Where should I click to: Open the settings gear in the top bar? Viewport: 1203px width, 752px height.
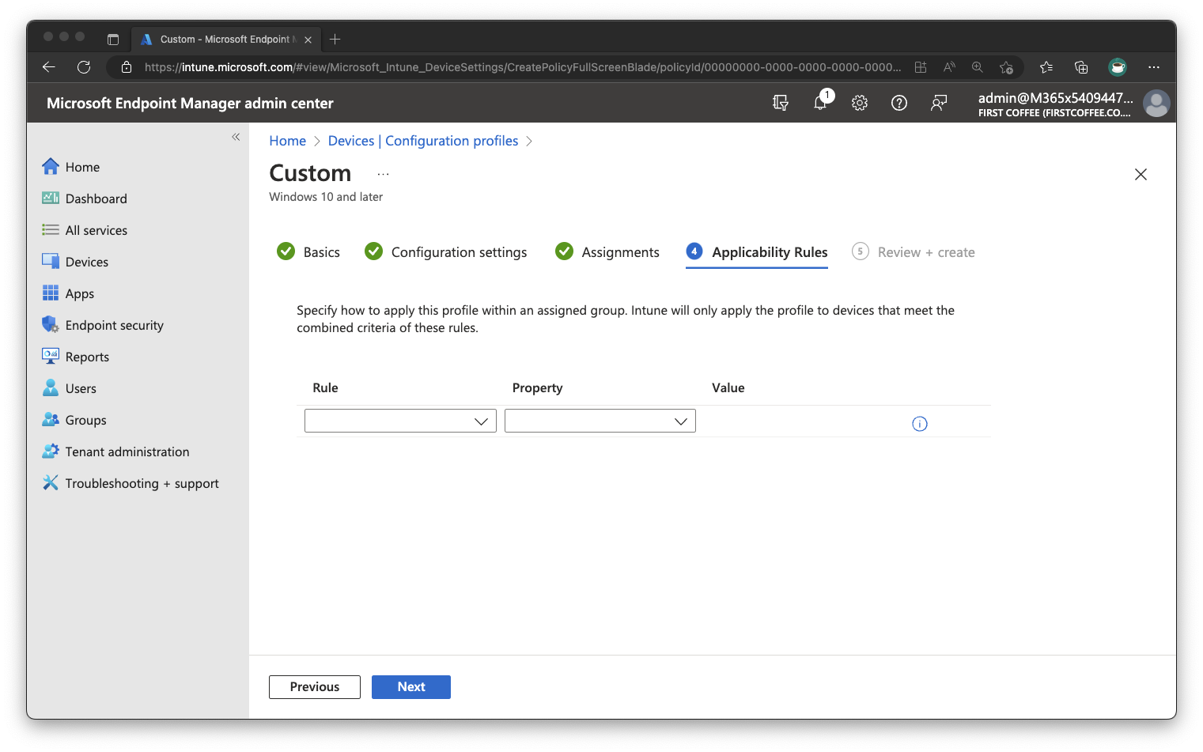(x=860, y=102)
